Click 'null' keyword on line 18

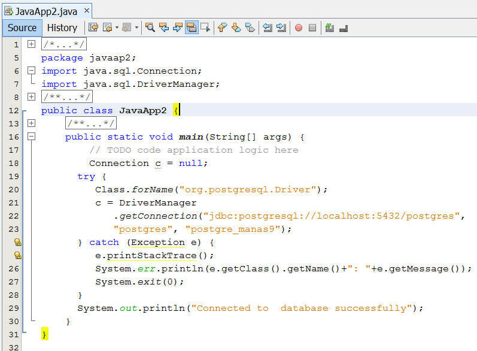pyautogui.click(x=191, y=163)
